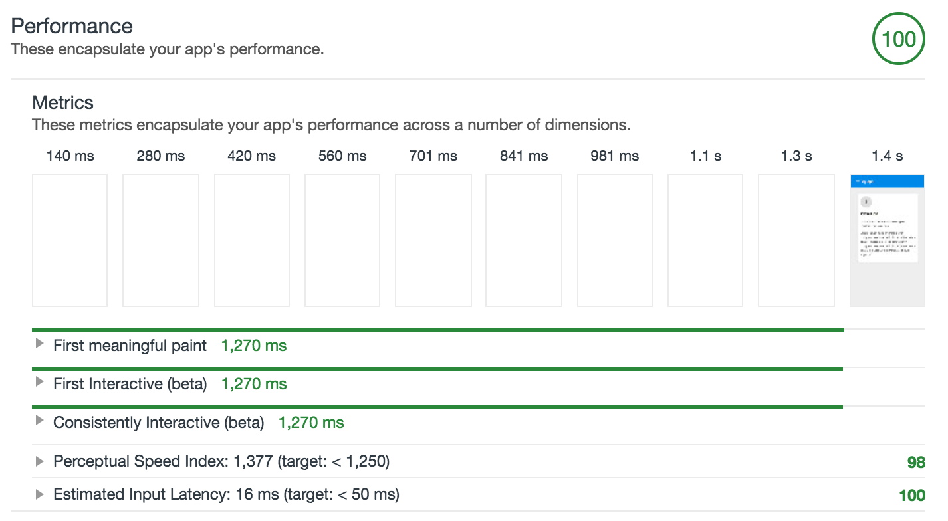Select the 1.1 s filmstrip frame
The height and width of the screenshot is (521, 948).
coord(705,241)
